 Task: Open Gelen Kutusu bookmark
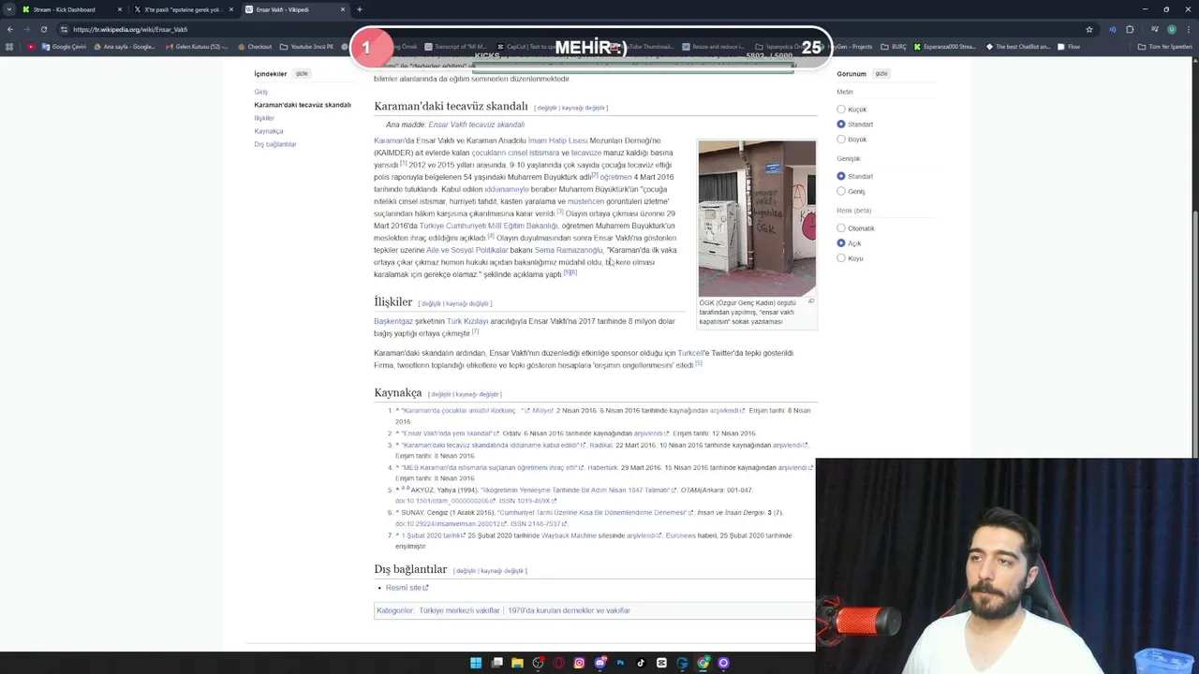click(196, 46)
